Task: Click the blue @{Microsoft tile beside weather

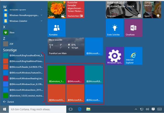Action: point(94,46)
